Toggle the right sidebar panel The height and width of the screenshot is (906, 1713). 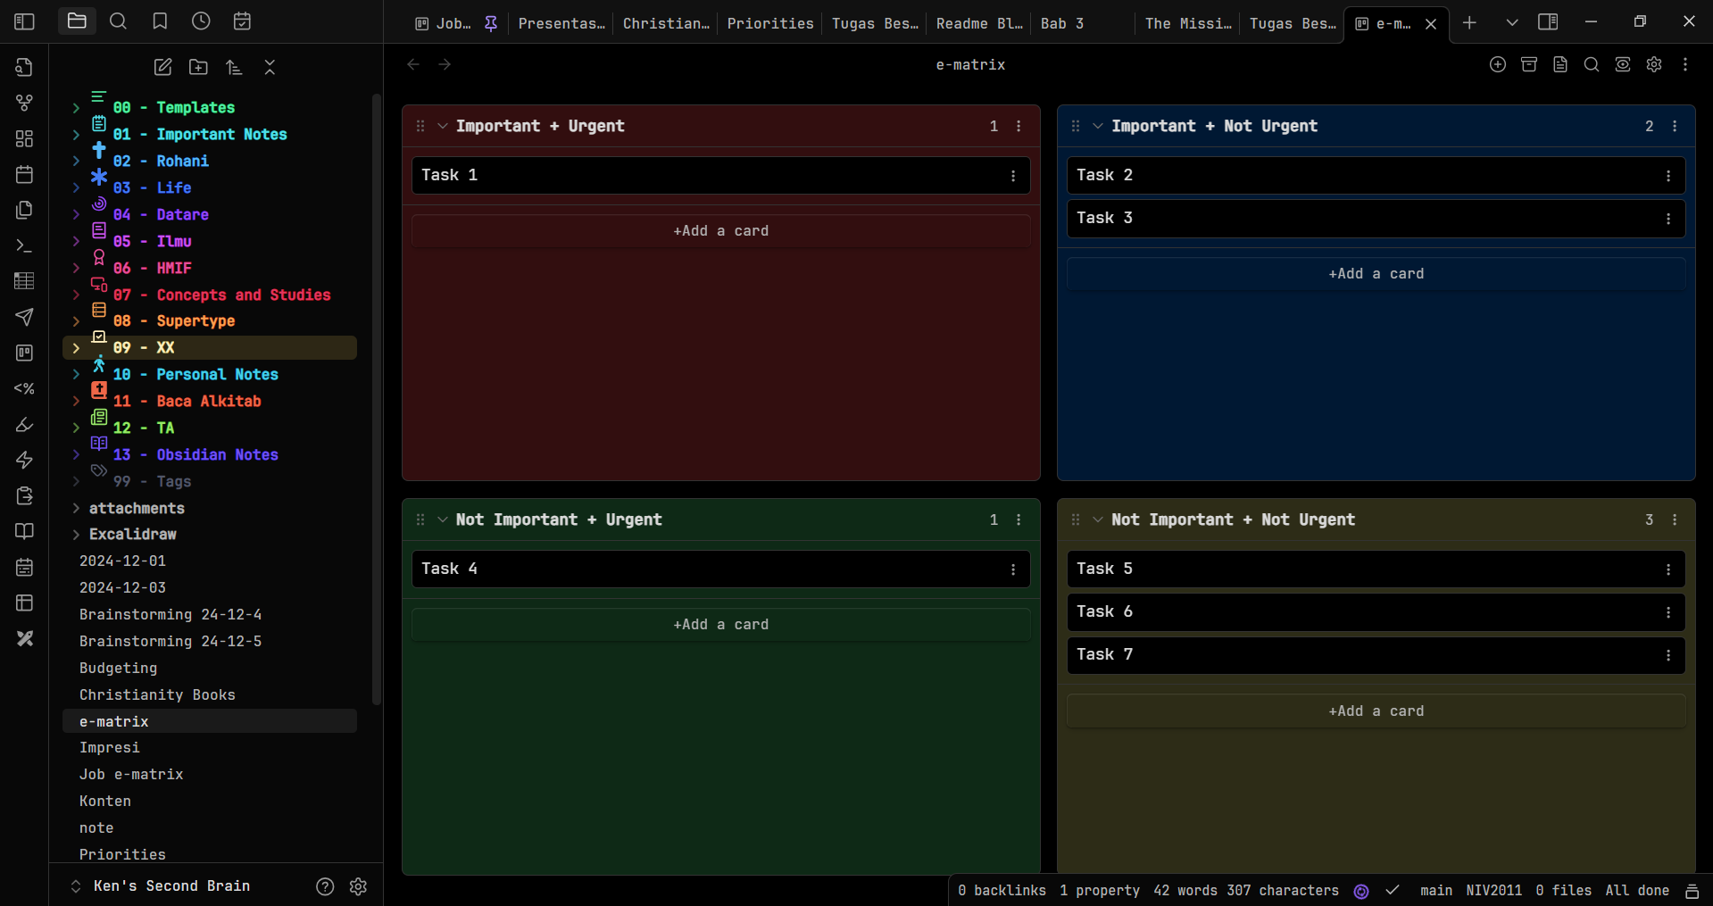pyautogui.click(x=1548, y=22)
